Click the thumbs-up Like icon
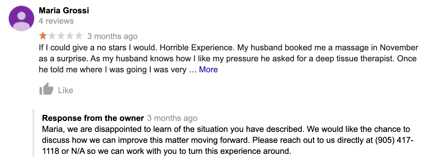This screenshot has width=432, height=166. tap(46, 89)
